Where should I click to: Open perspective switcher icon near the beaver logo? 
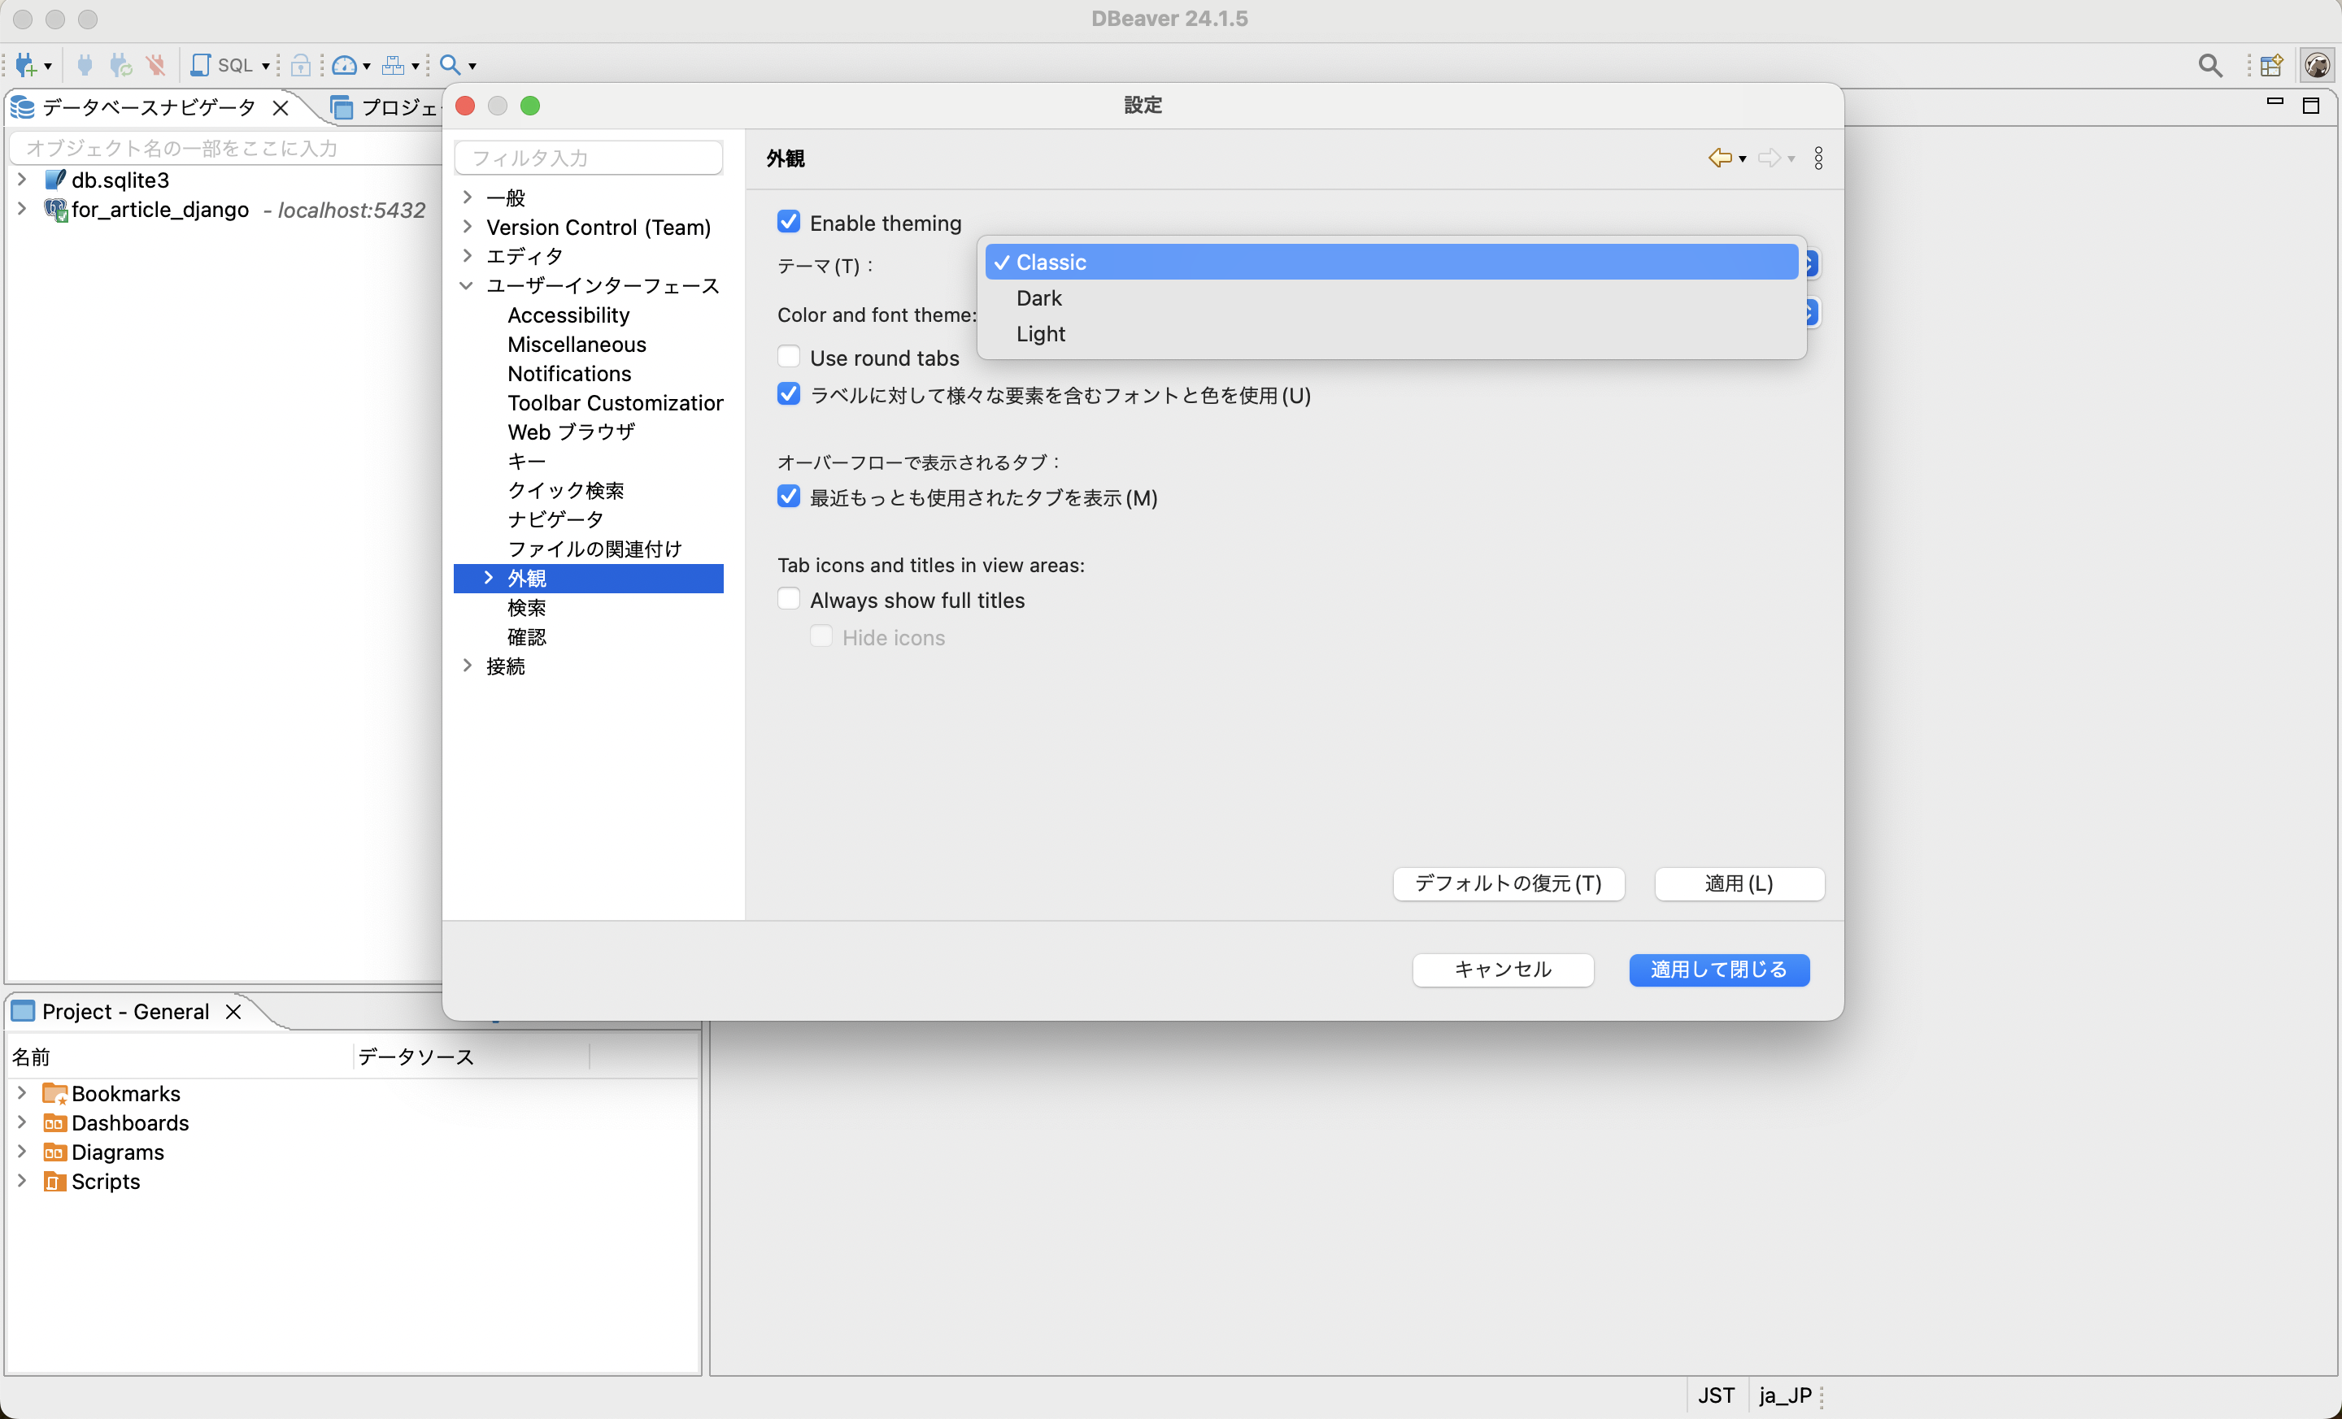pyautogui.click(x=2272, y=64)
